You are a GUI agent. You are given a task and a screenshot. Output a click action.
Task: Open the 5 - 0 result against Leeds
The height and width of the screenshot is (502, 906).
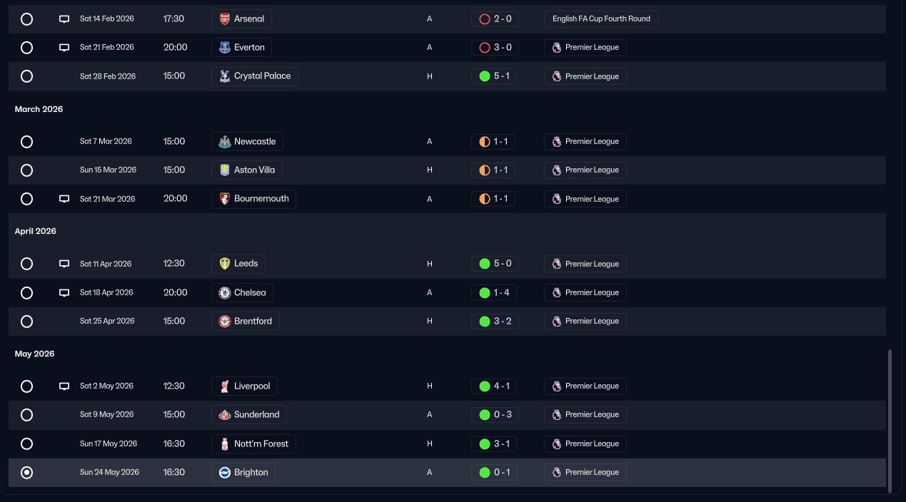[x=495, y=264]
